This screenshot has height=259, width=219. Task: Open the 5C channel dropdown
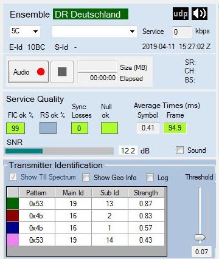click(x=25, y=31)
